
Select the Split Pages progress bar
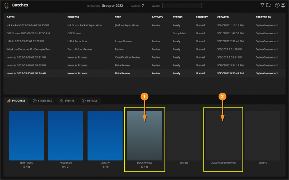tap(26, 136)
